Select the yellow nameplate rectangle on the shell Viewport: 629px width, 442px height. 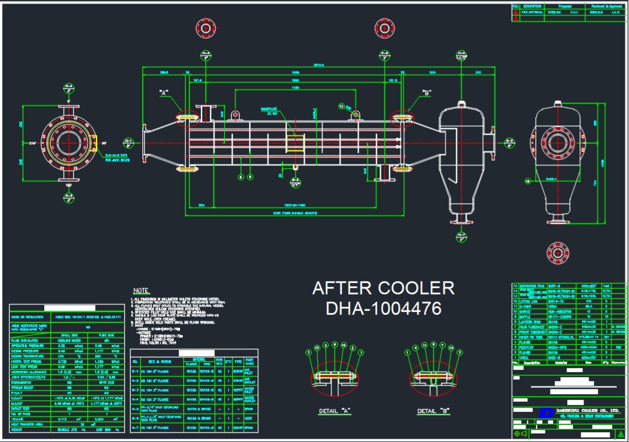[295, 144]
